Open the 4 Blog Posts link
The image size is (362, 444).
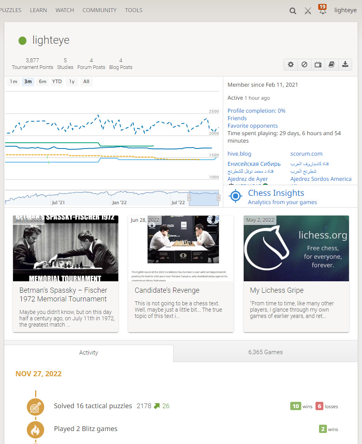pyautogui.click(x=121, y=64)
